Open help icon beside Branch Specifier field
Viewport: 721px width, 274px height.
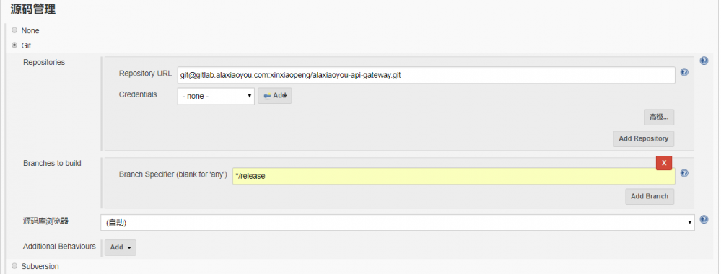click(684, 173)
